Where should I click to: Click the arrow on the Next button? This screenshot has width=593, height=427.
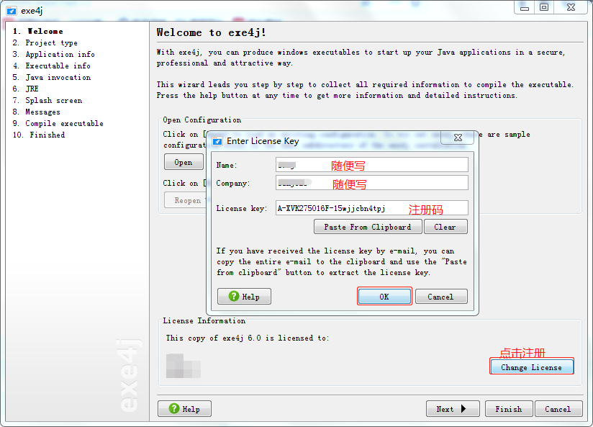click(463, 409)
